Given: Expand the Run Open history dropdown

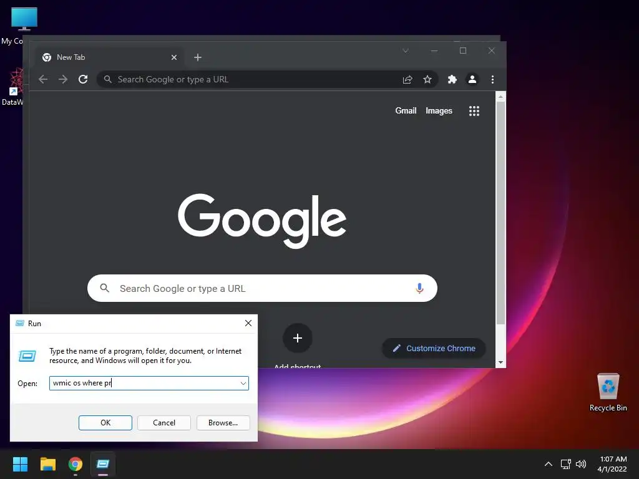Looking at the screenshot, I should pyautogui.click(x=243, y=384).
